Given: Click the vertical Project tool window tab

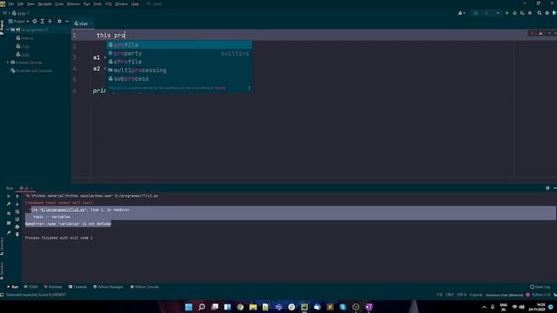Looking at the screenshot, I should 2,27.
